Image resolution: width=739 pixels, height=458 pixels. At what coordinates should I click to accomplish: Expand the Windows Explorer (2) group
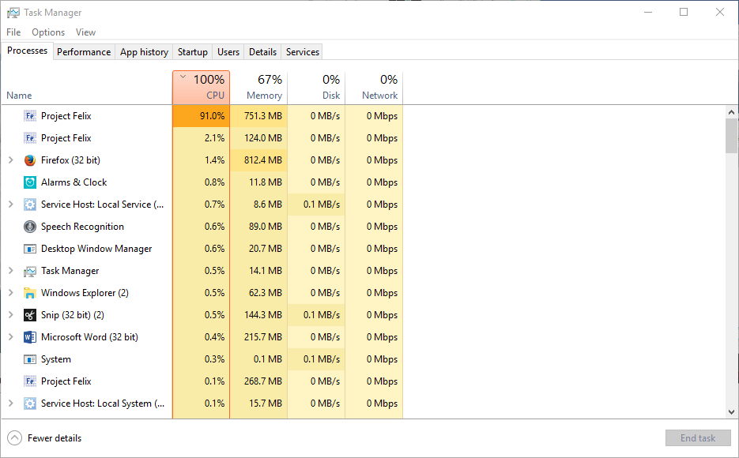[11, 293]
